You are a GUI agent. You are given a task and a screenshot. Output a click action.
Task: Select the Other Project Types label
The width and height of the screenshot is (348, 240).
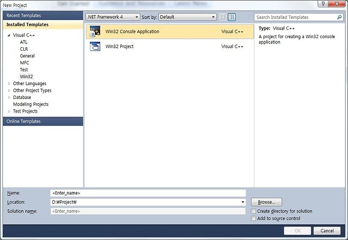[32, 90]
